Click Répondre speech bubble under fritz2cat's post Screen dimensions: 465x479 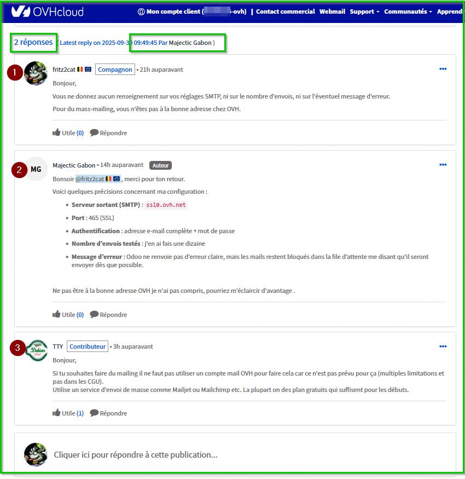[x=108, y=132]
